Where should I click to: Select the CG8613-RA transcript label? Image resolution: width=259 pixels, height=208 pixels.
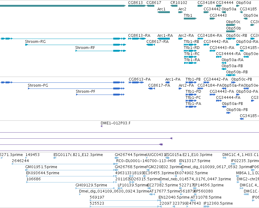click(139, 36)
